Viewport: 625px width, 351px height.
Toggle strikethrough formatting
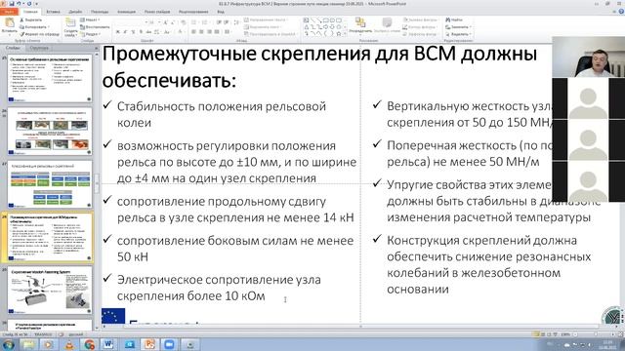(148, 32)
